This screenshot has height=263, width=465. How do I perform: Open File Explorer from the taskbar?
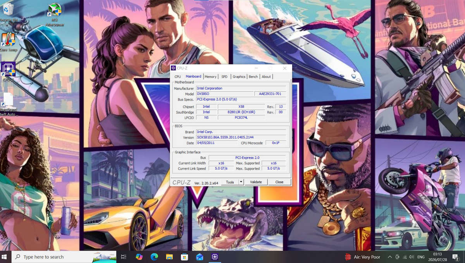(x=169, y=257)
